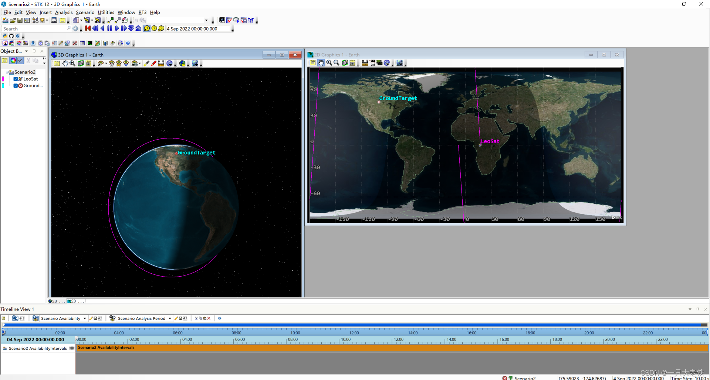
Task: Click the red pencil 3D drawing icon
Action: click(153, 64)
